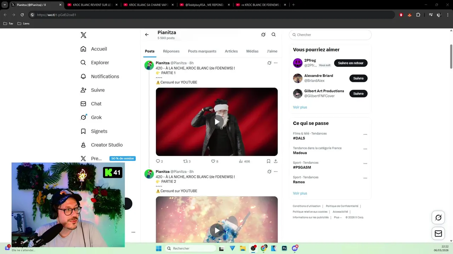Play the PARTIE 2 video
This screenshot has height=254, width=453.
pos(217,230)
